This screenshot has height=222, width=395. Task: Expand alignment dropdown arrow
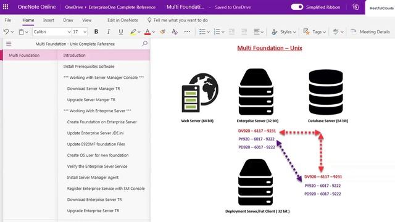[262, 32]
